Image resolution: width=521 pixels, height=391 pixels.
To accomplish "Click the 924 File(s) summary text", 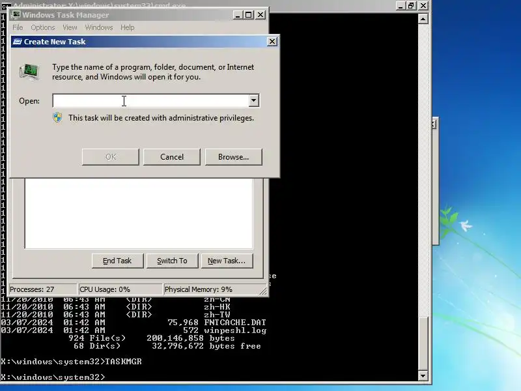I will (x=97, y=338).
